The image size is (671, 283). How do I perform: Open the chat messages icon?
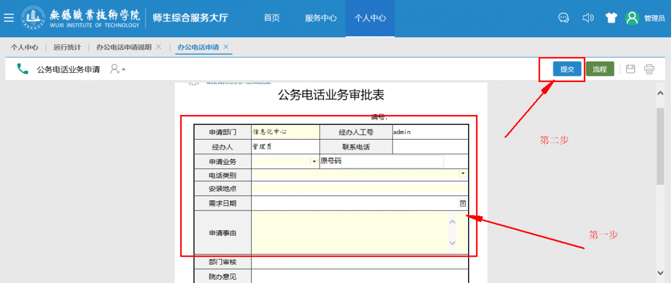564,18
